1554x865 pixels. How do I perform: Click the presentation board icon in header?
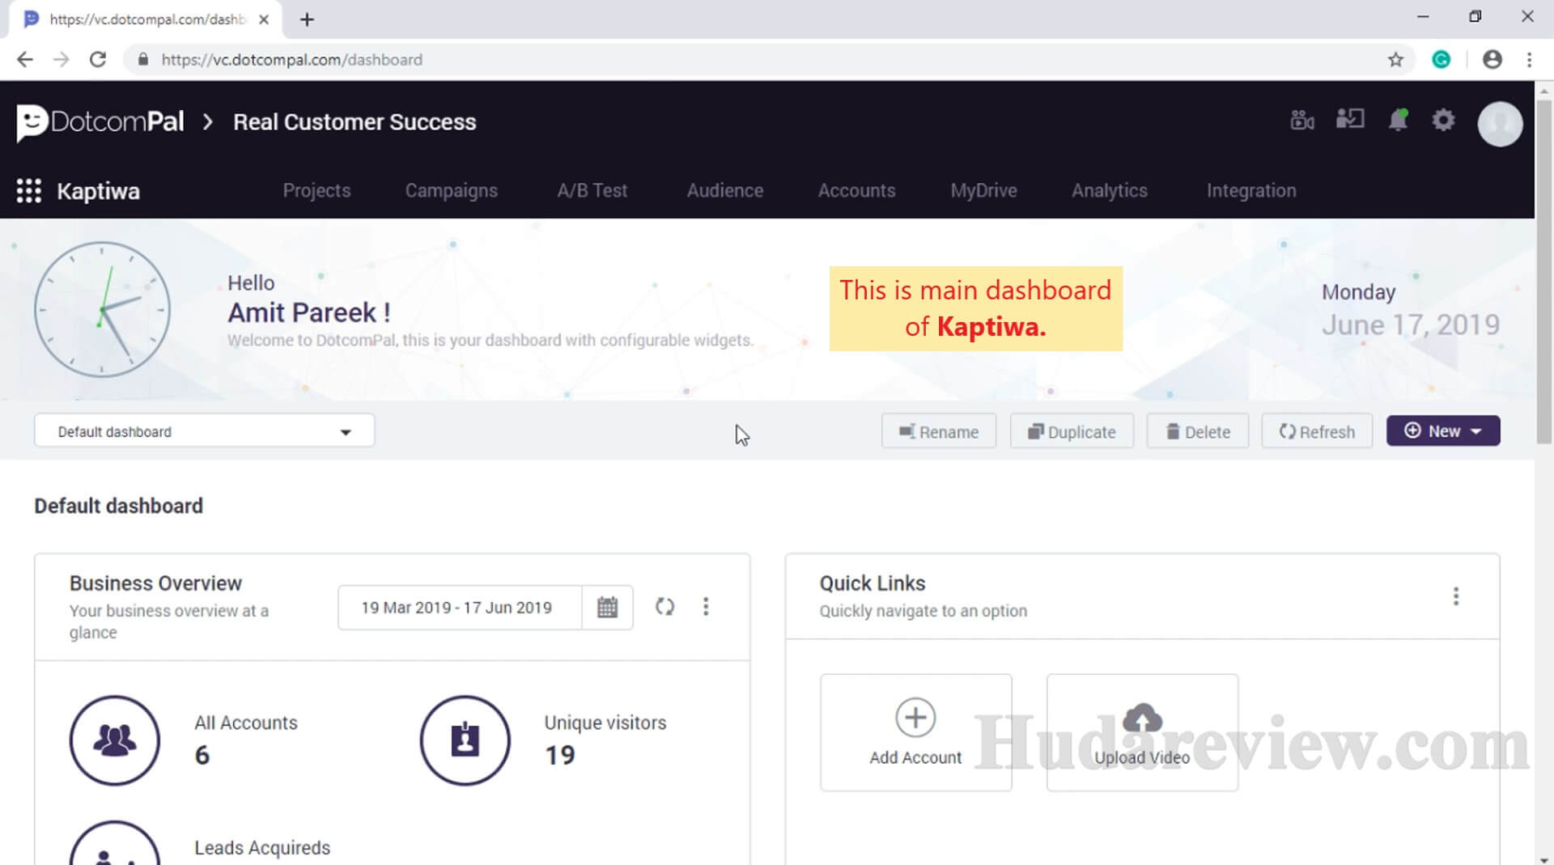click(x=1350, y=120)
